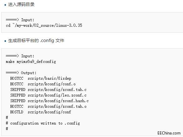Click the HOSTCC scripts/kconfig/conf.o line
This screenshot has width=183, height=137.
[43, 84]
